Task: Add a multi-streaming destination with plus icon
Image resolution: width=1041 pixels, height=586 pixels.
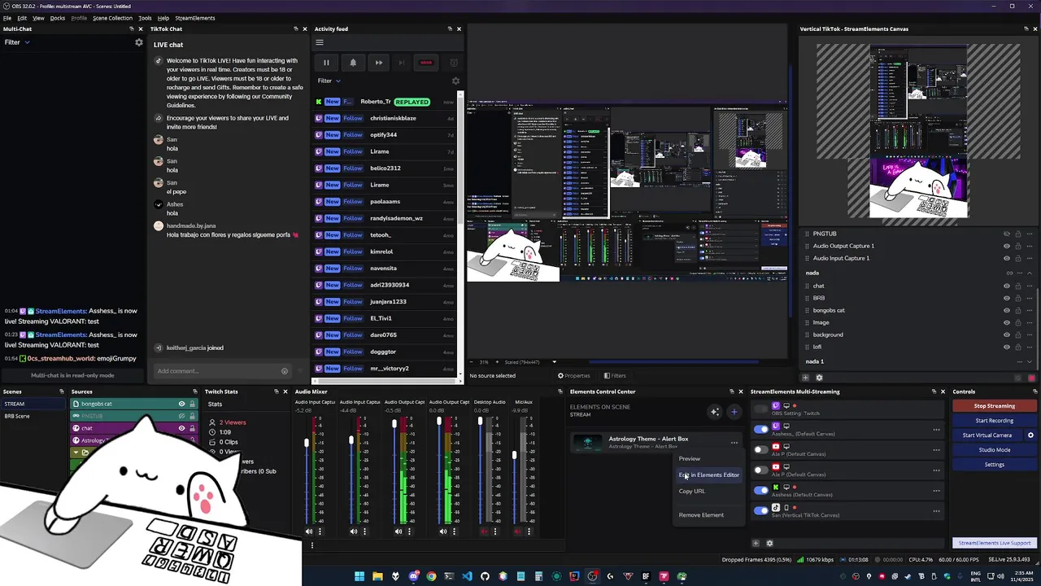Action: (756, 543)
